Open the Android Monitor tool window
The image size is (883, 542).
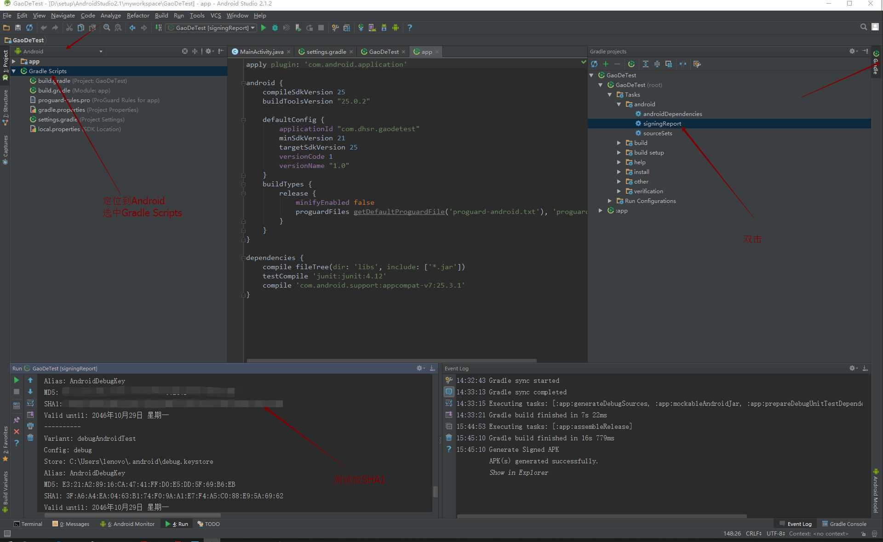click(128, 524)
